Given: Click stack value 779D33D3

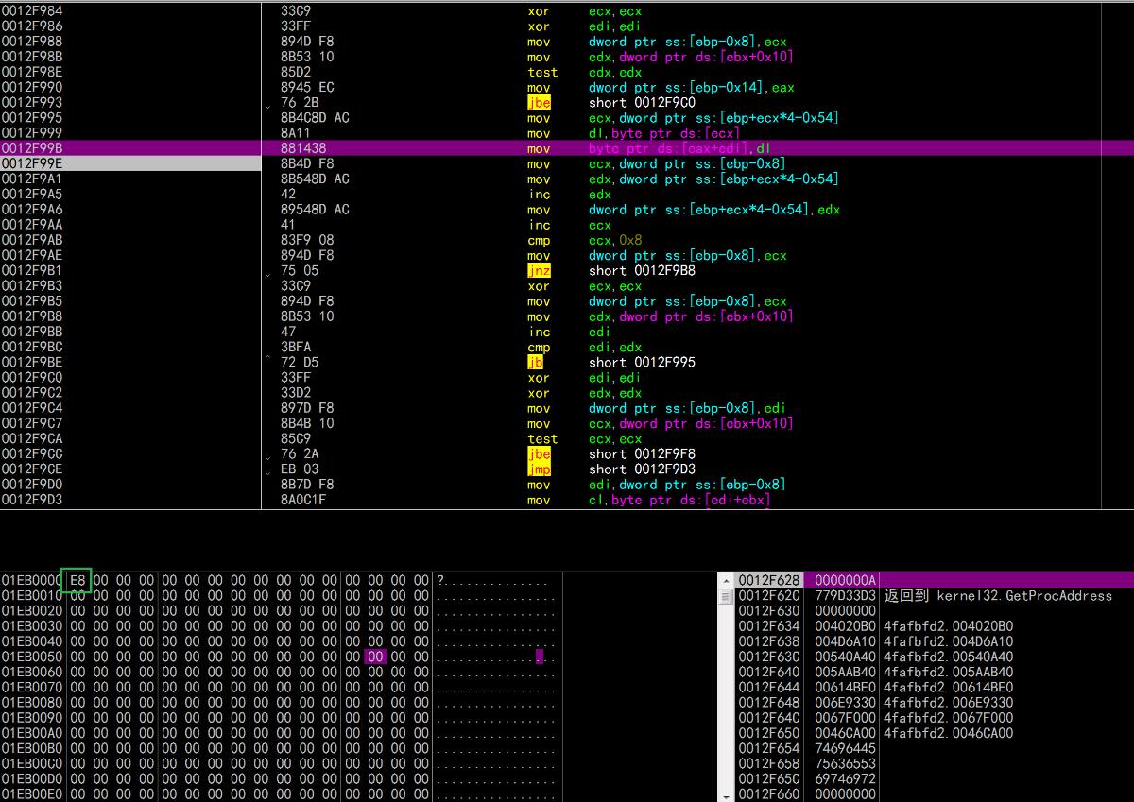Looking at the screenshot, I should pyautogui.click(x=846, y=596).
